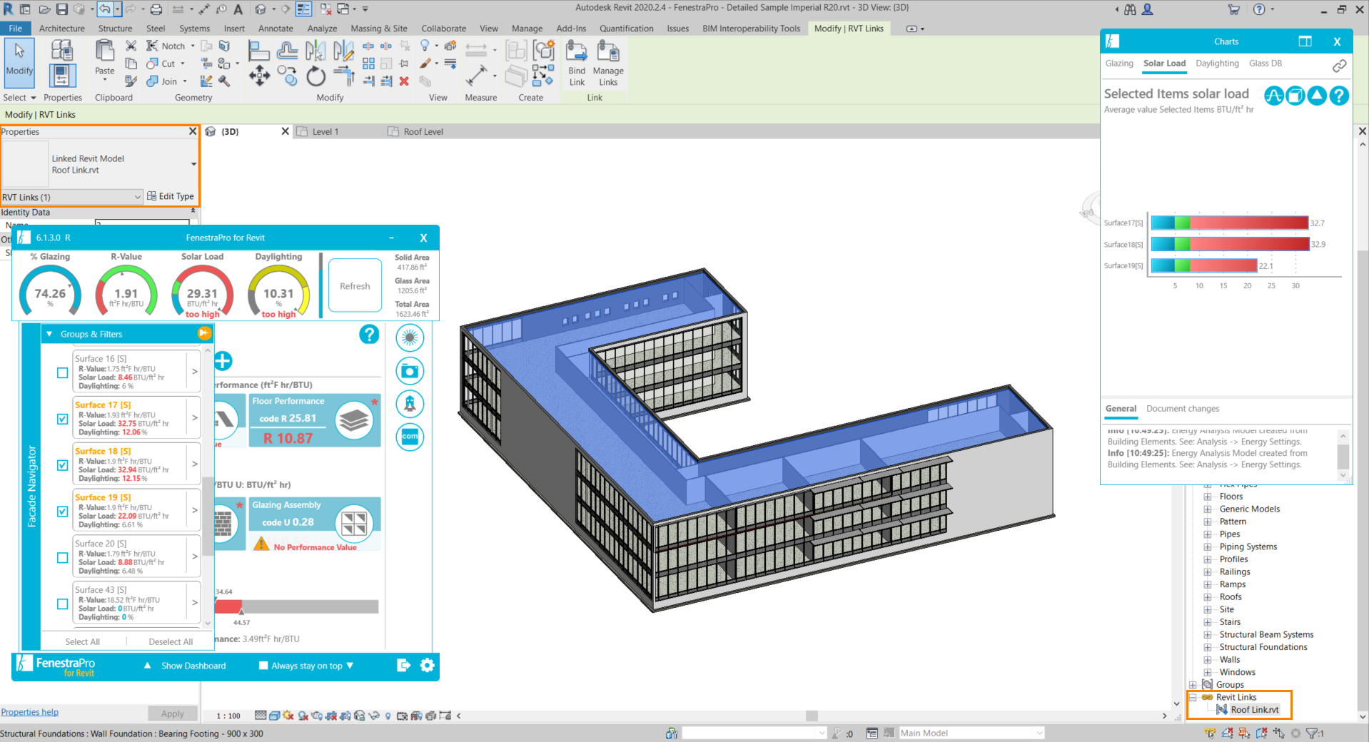Click the 'com' icon in FenestraPro toolbar
This screenshot has width=1369, height=742.
[410, 437]
